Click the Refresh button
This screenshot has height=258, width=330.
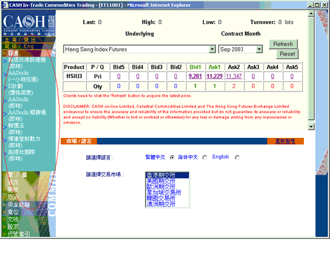[x=283, y=44]
